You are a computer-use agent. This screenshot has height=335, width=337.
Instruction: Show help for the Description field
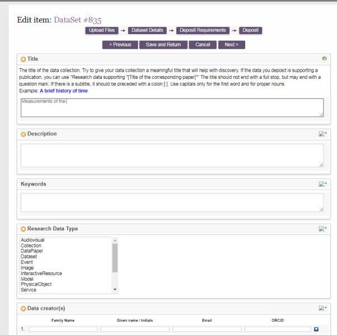point(322,134)
